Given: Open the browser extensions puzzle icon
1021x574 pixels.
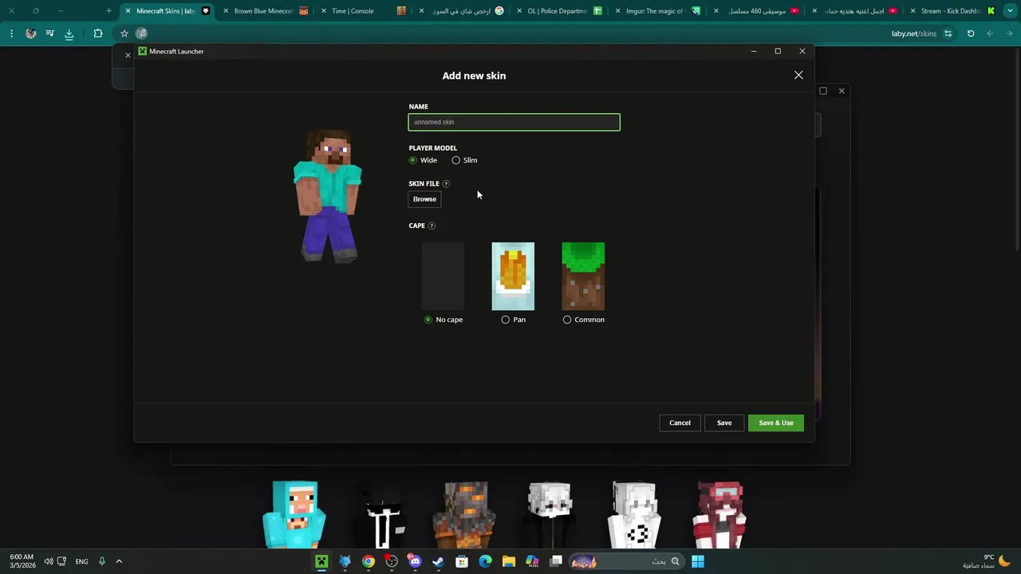Looking at the screenshot, I should point(98,33).
